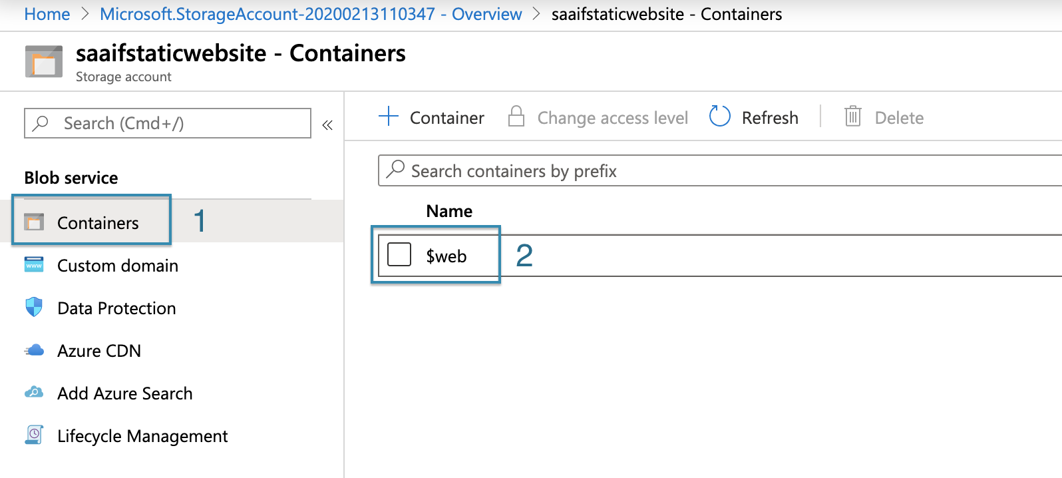
Task: Focus Search containers by prefix field
Action: tap(720, 170)
